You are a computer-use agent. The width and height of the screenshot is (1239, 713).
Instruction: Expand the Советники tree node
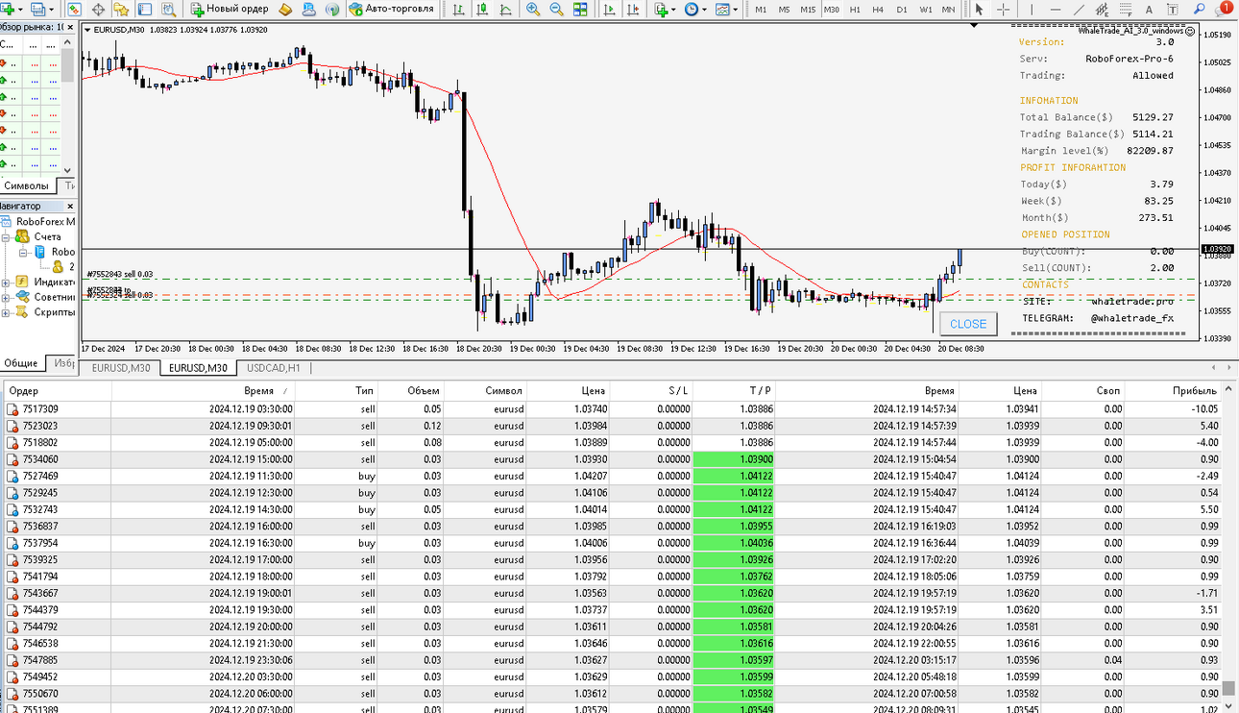point(6,297)
